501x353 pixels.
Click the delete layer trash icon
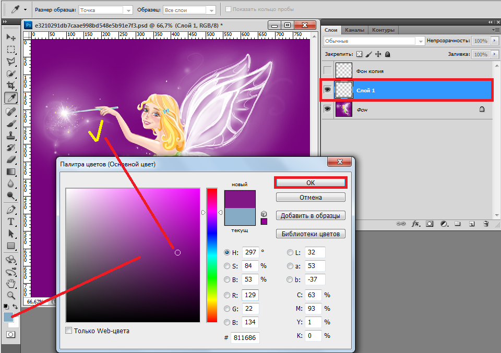coord(485,224)
